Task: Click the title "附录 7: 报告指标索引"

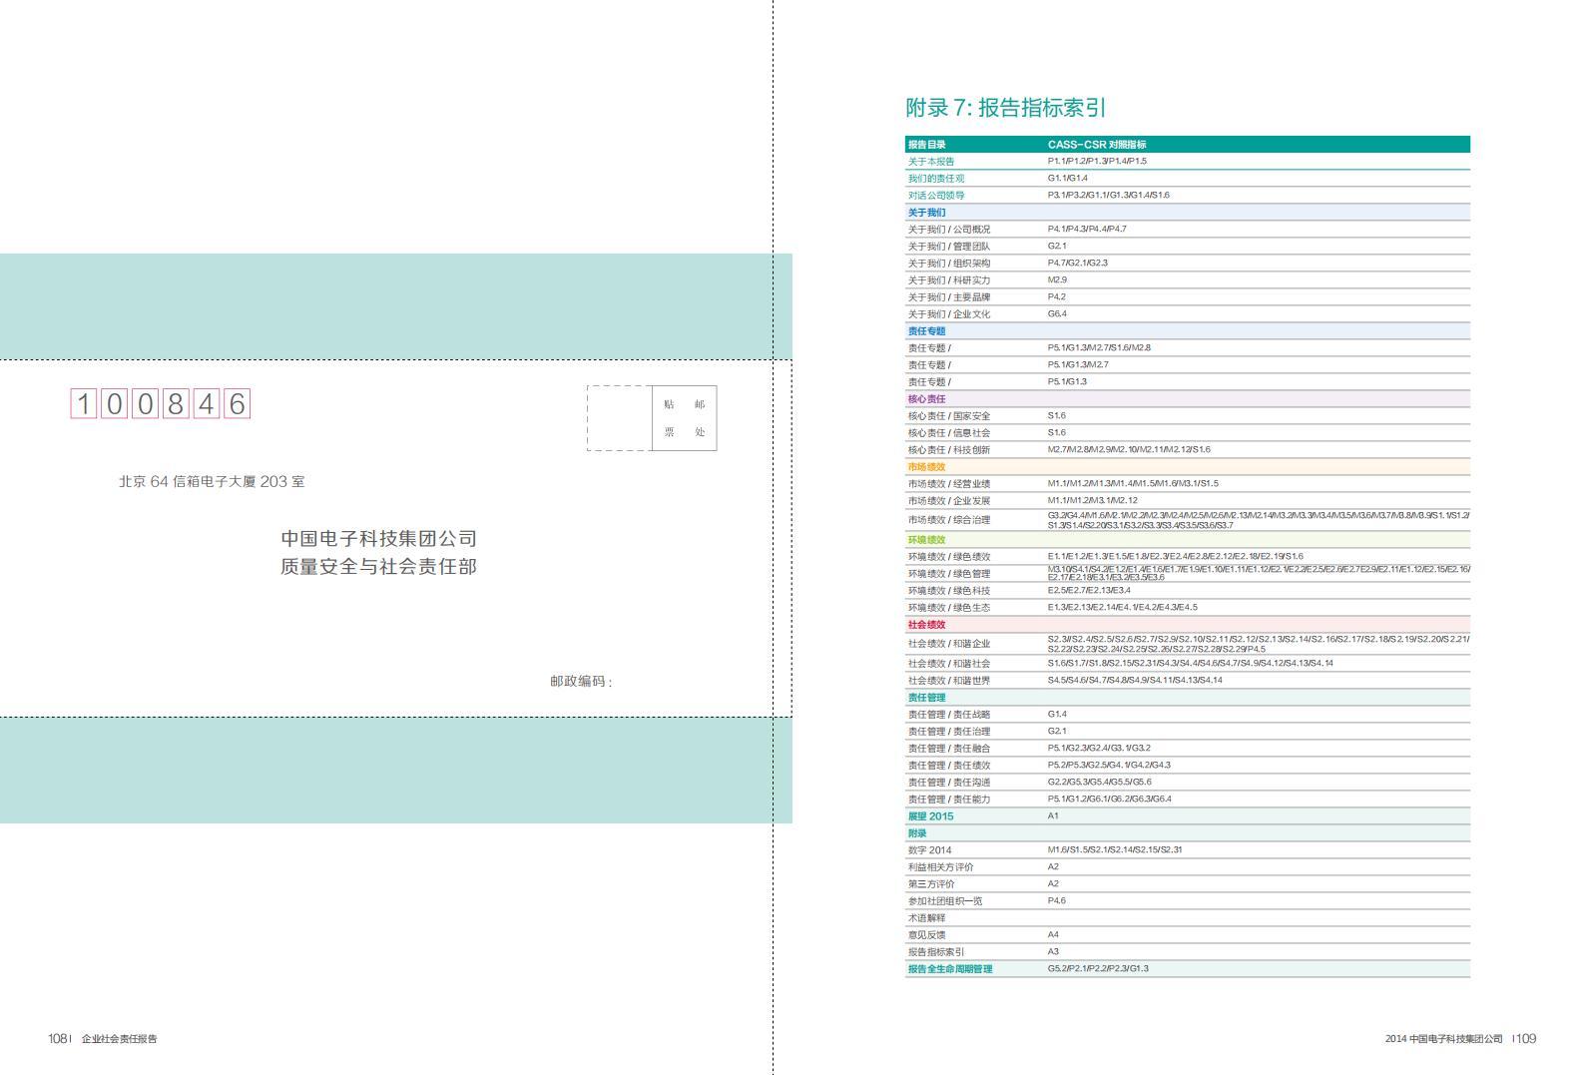Action: (x=1006, y=108)
